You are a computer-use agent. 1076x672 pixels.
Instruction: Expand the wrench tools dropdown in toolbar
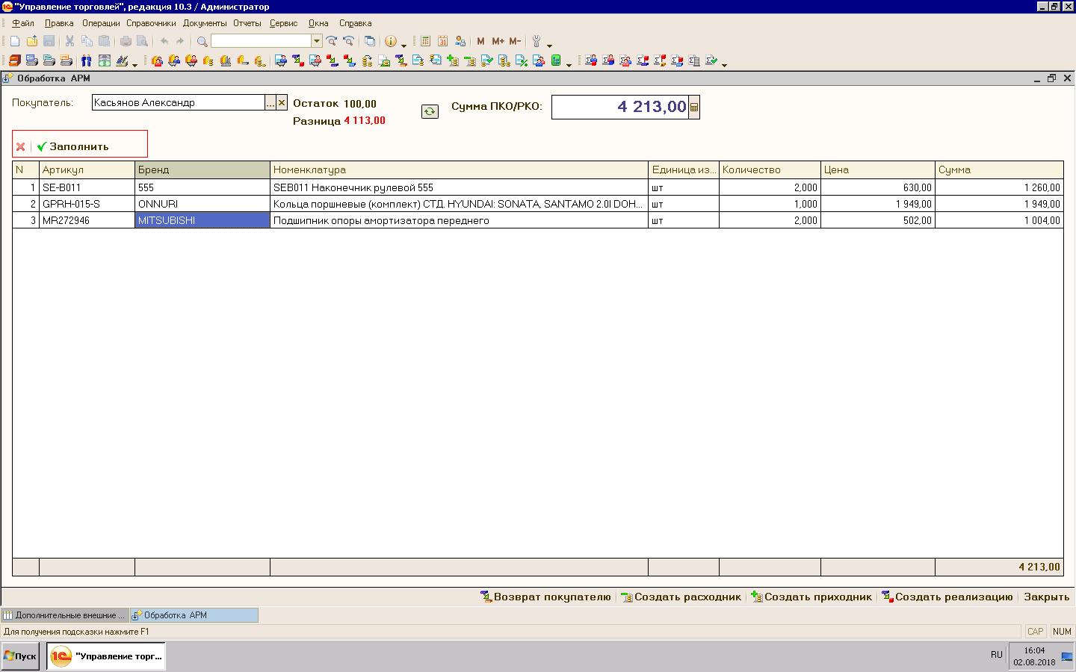549,44
